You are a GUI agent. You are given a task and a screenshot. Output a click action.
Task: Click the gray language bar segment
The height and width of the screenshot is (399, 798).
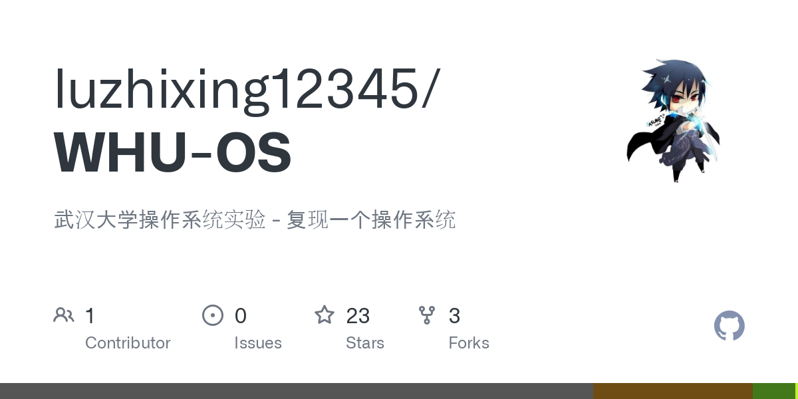tap(297, 391)
